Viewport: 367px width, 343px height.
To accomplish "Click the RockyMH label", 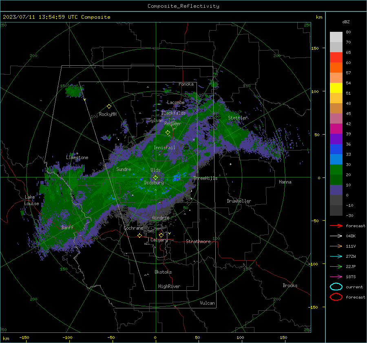I will [108, 114].
